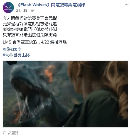Click the line 比賽過程就像電影裡被恐龍追
Image resolution: width=131 pixels, height=137 pixels.
pos(30,24)
